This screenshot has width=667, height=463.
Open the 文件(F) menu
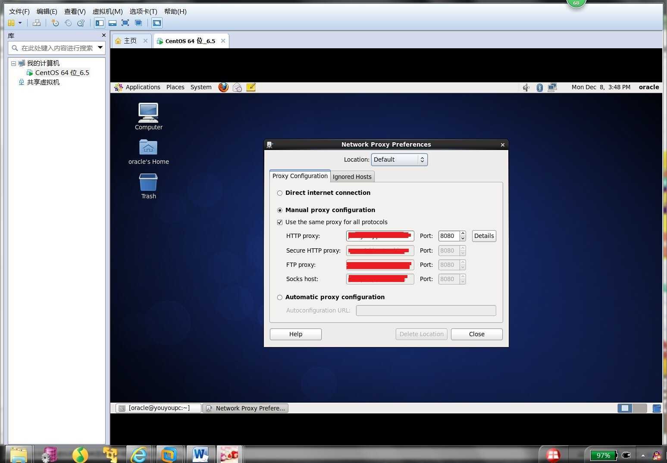click(x=19, y=11)
